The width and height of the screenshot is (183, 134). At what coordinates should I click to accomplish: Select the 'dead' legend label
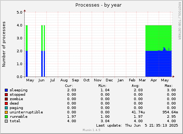click(14, 103)
